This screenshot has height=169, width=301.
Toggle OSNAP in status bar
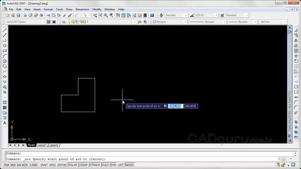[83, 165]
